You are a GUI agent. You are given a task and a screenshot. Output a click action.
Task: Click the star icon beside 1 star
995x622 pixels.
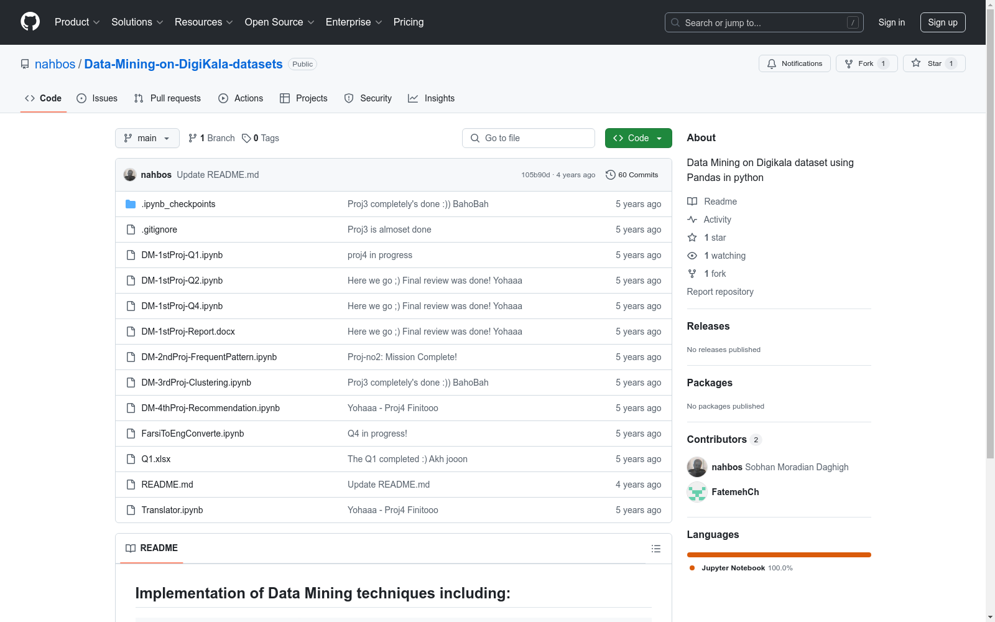[x=692, y=238]
